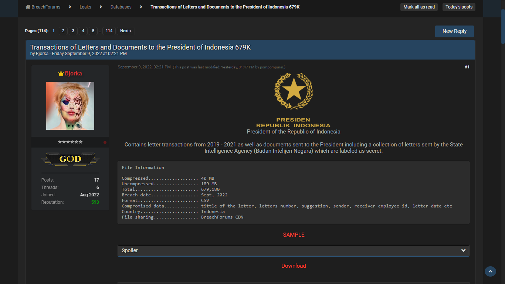505x284 pixels.
Task: Select current page 1 in pagination
Action: [x=54, y=31]
